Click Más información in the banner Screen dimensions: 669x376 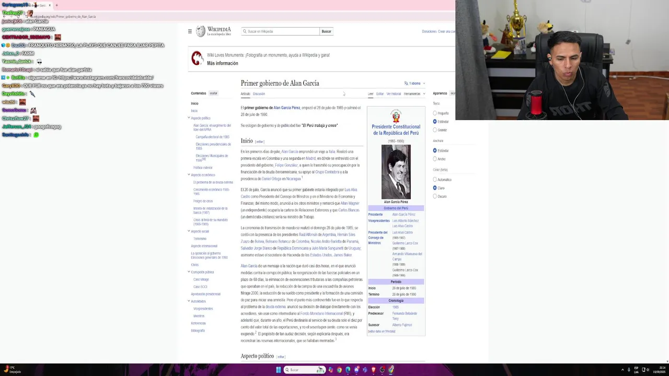222,63
